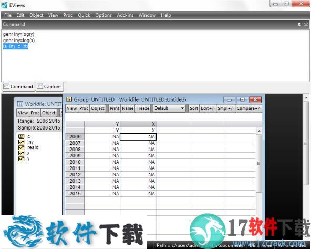The width and height of the screenshot is (311, 249).
Task: Select row header 2007
Action: coord(75,143)
